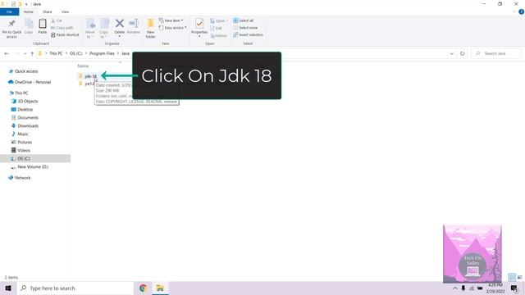Click the taskbar clock and date
Image resolution: width=525 pixels, height=295 pixels.
(495, 288)
